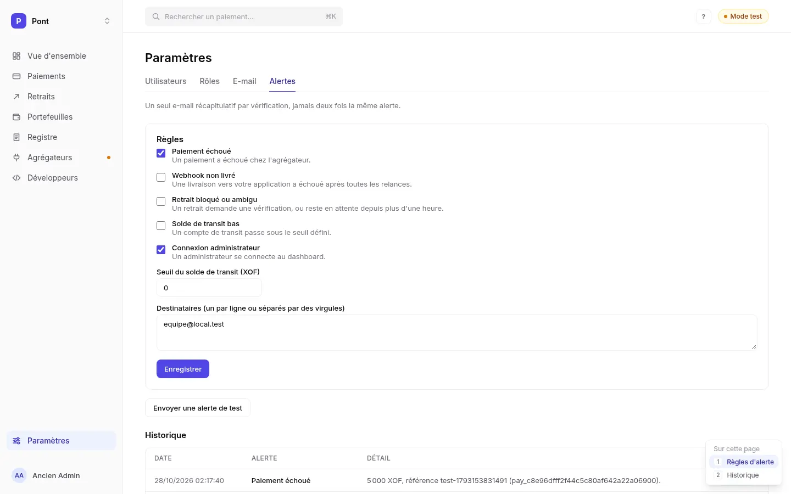Click the Ancien Admin user name
Image resolution: width=791 pixels, height=494 pixels.
[56, 475]
